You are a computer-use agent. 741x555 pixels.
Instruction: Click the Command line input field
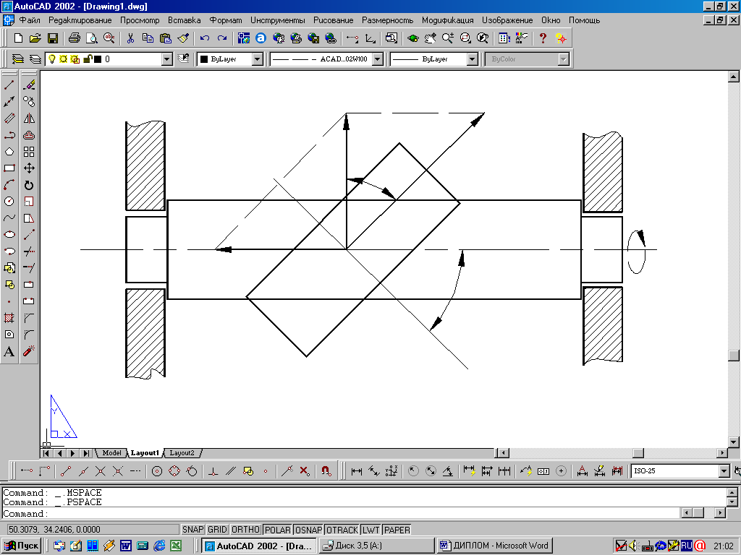(340, 513)
